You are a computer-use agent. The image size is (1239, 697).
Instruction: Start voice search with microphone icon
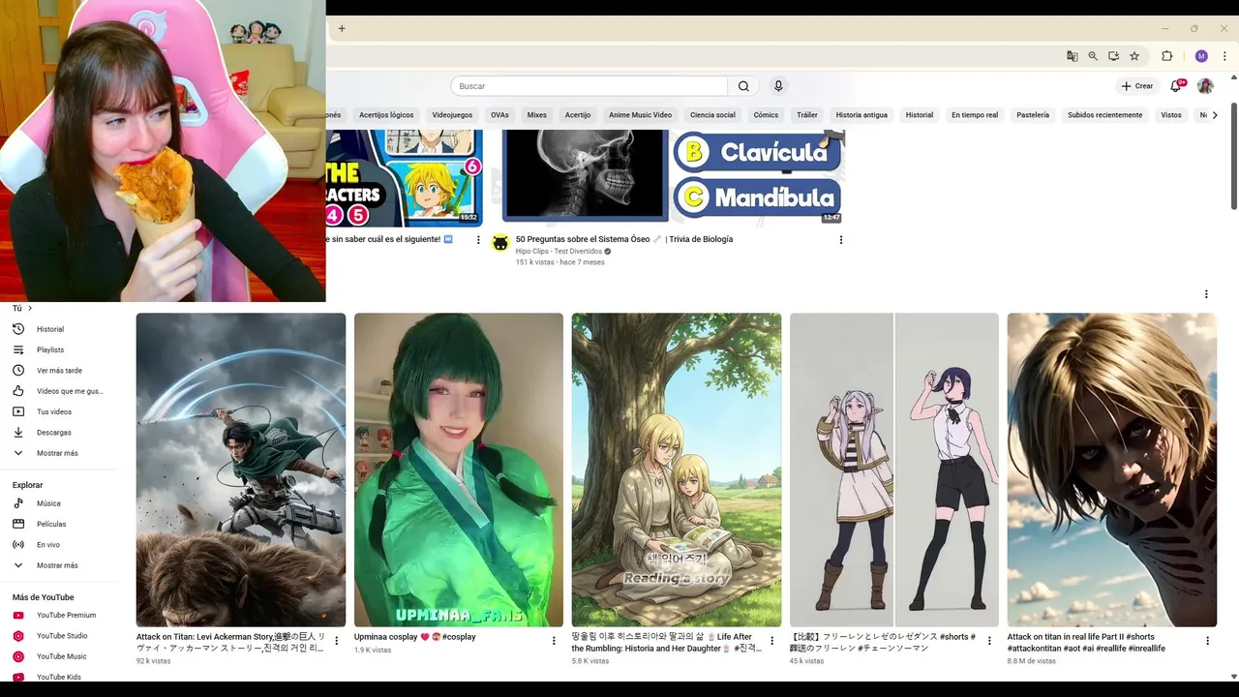(x=778, y=86)
